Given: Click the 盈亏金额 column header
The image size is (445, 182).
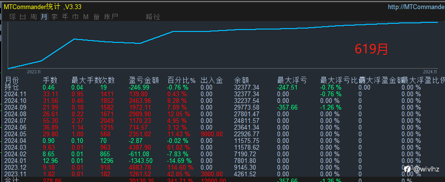Looking at the screenshot, I should [144, 81].
